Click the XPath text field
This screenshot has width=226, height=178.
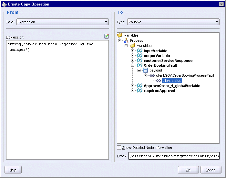(x=174, y=156)
